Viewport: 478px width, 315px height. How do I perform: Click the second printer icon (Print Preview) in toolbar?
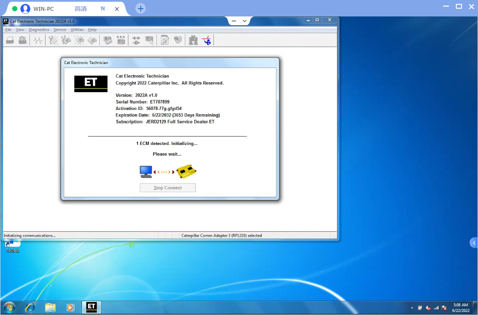pos(23,40)
